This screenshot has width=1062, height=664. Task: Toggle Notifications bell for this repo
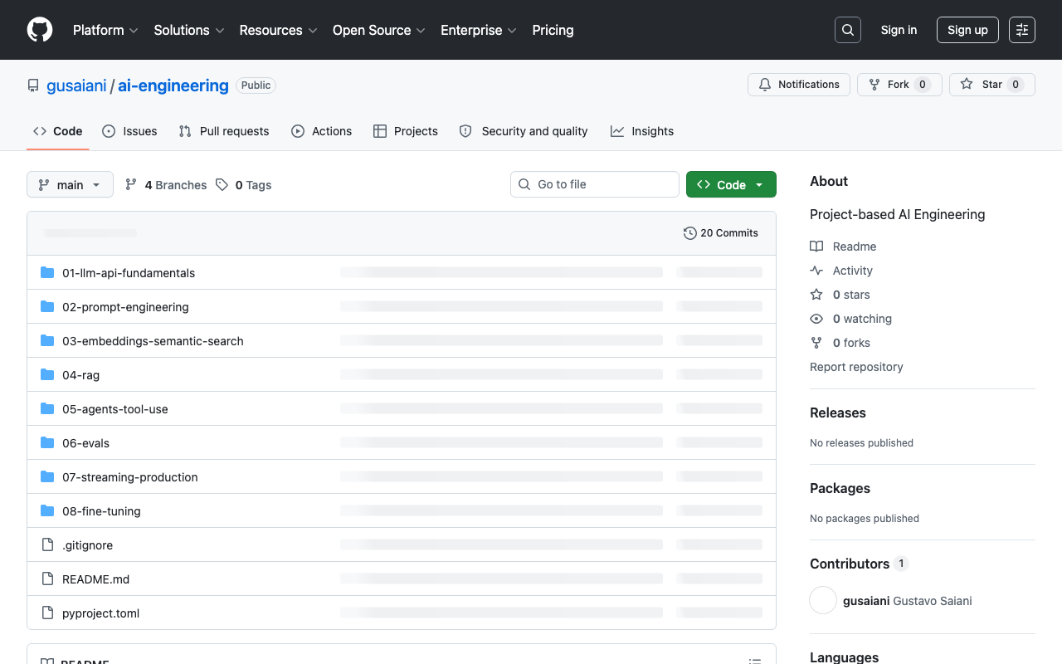click(799, 85)
